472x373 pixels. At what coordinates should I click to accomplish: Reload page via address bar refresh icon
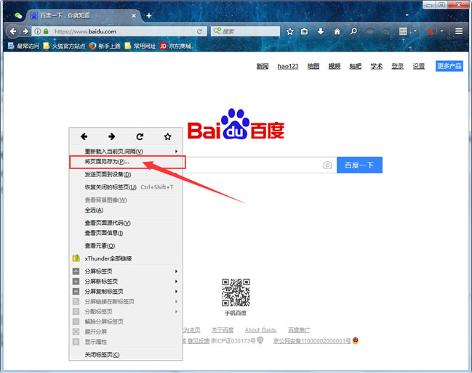[x=199, y=31]
